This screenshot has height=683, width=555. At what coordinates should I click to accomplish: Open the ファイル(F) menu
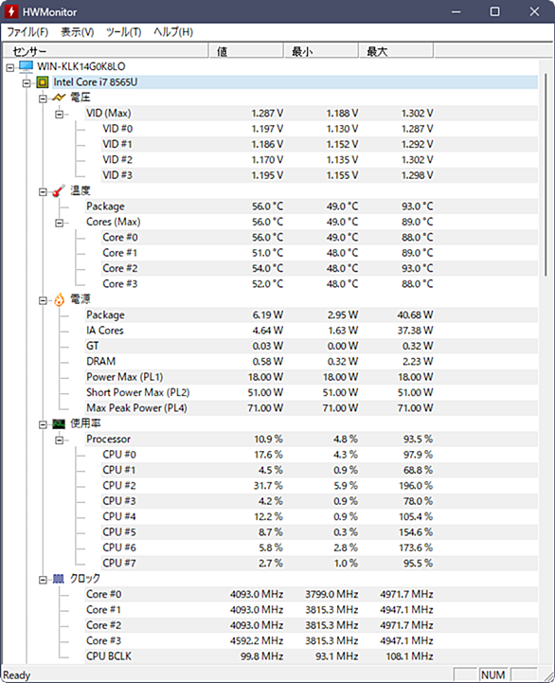[27, 32]
